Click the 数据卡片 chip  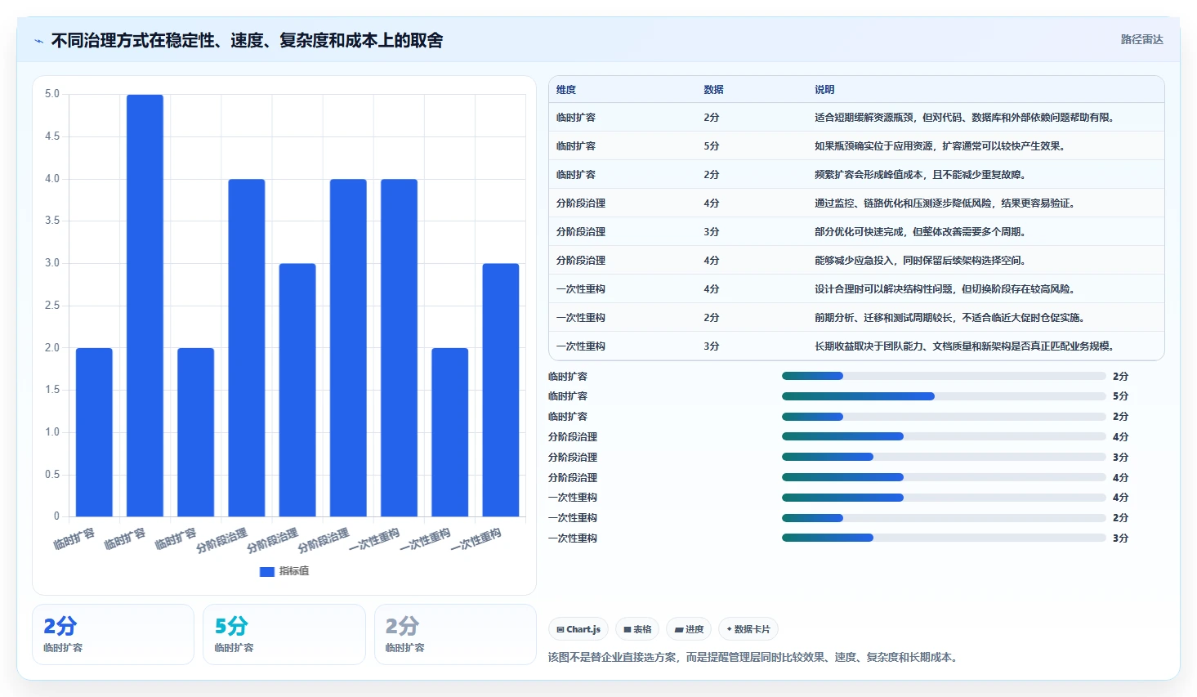click(748, 629)
